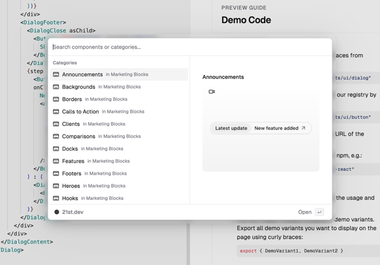The image size is (380, 265).
Task: Select the Hooks category row
Action: click(x=119, y=198)
